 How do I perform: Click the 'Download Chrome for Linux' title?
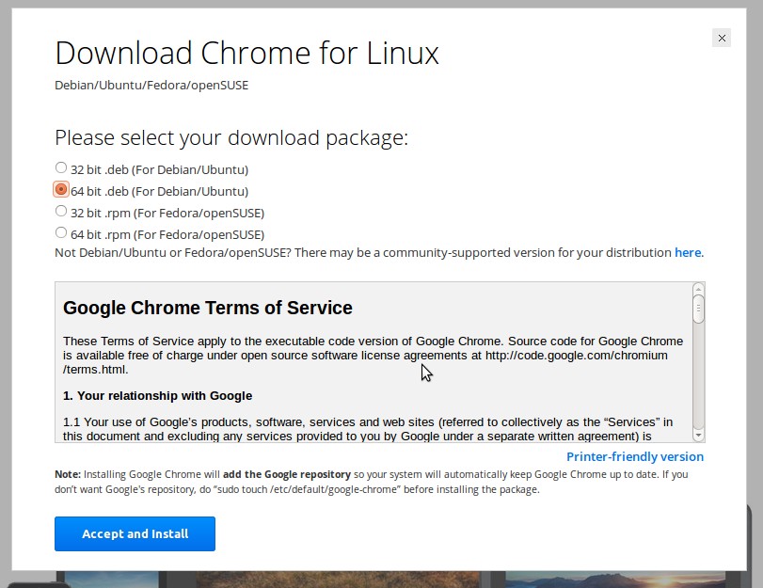[247, 53]
